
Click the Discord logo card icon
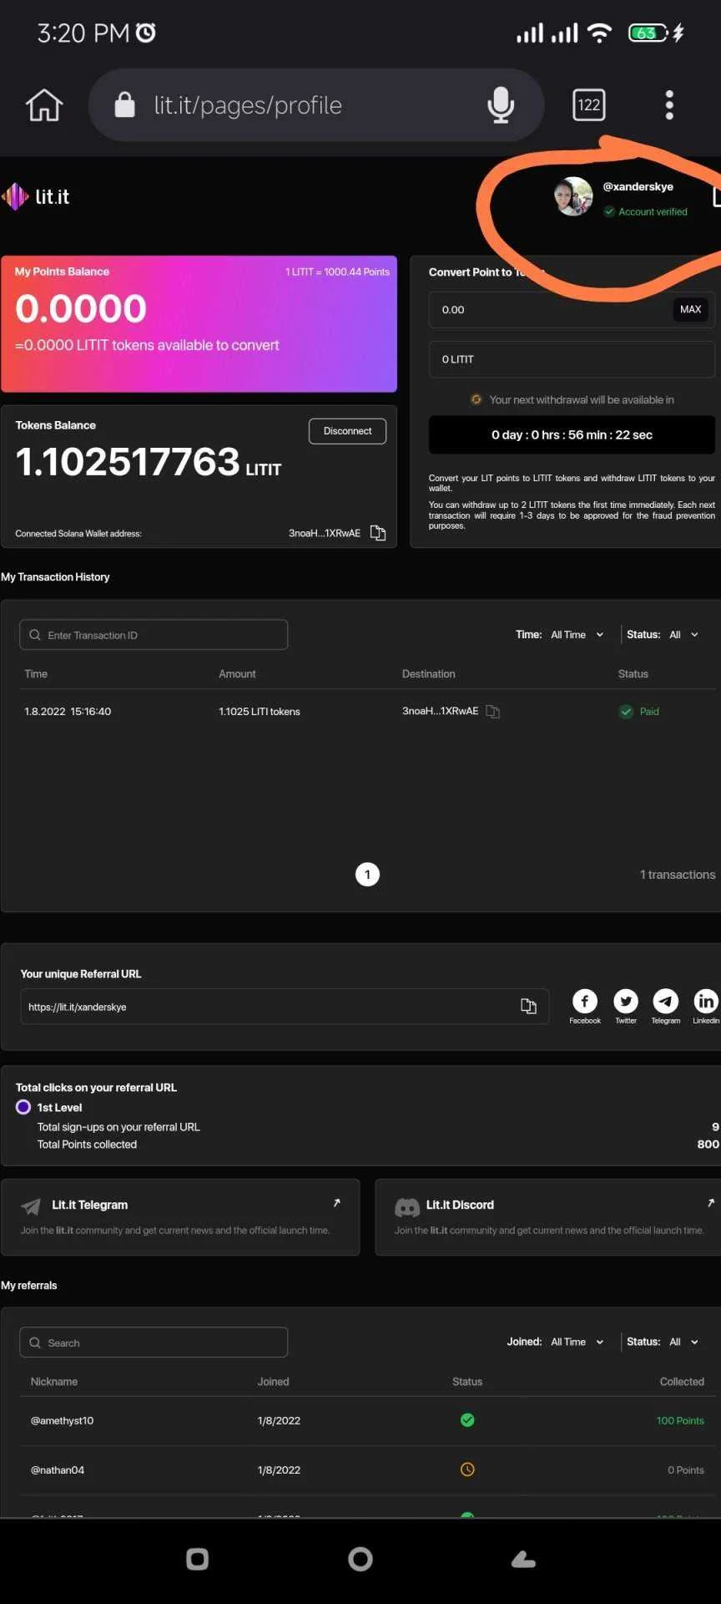[x=407, y=1207]
